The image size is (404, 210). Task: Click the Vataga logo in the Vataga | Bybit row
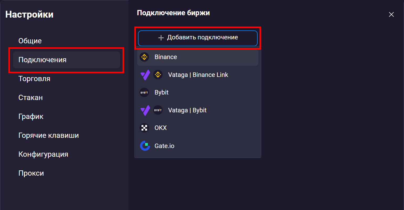pyautogui.click(x=145, y=111)
